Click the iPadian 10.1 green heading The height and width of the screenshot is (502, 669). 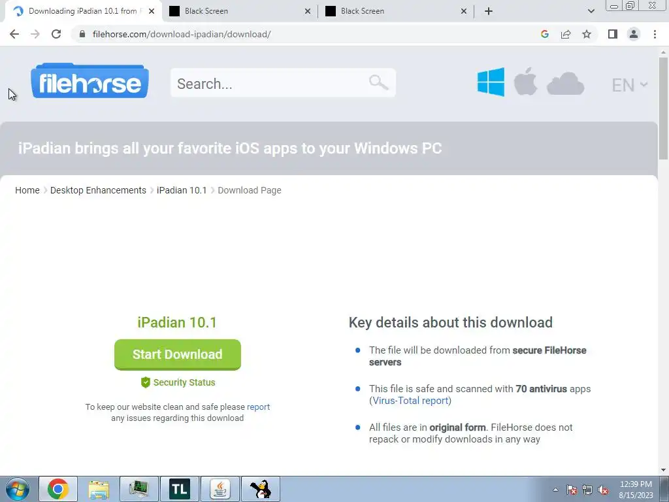point(177,322)
